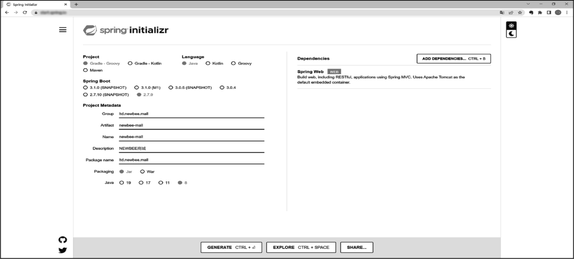Choose Jar packaging
Viewport: 574px width, 259px height.
click(x=126, y=171)
